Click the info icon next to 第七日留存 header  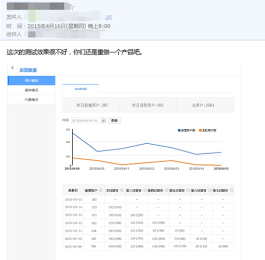[x=232, y=190]
